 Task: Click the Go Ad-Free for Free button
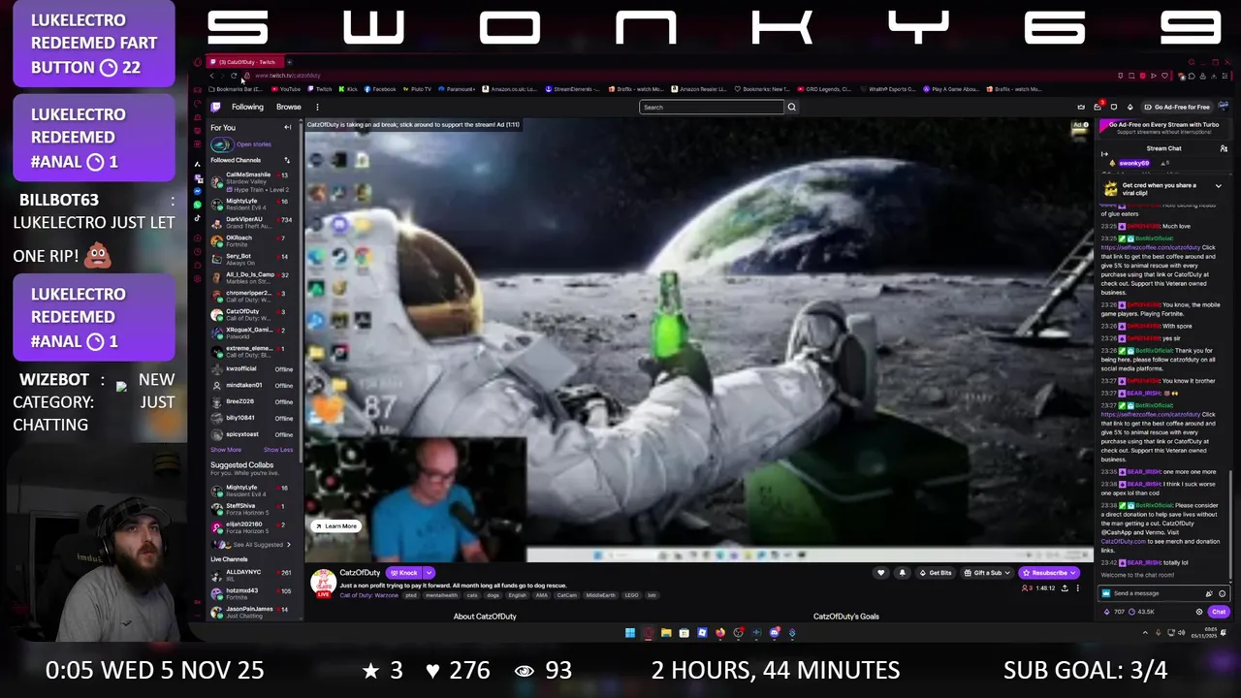(1176, 107)
